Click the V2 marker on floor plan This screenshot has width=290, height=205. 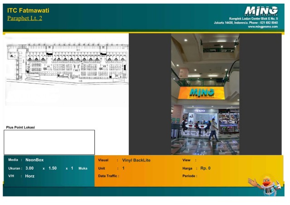[77, 70]
